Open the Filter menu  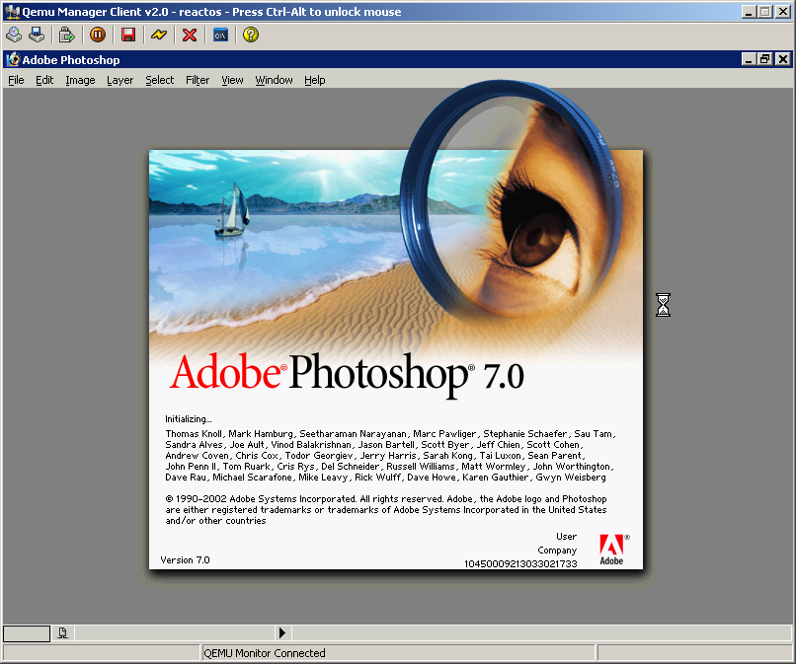click(198, 80)
